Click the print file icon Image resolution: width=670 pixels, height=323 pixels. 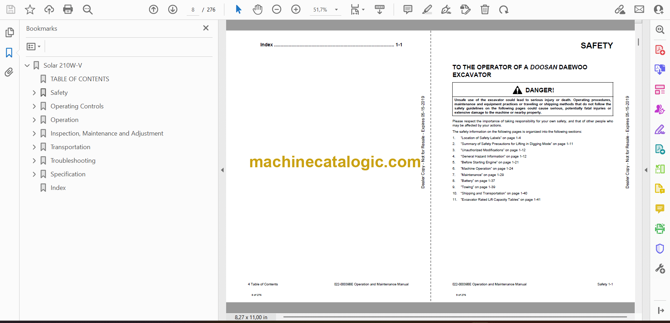point(68,9)
